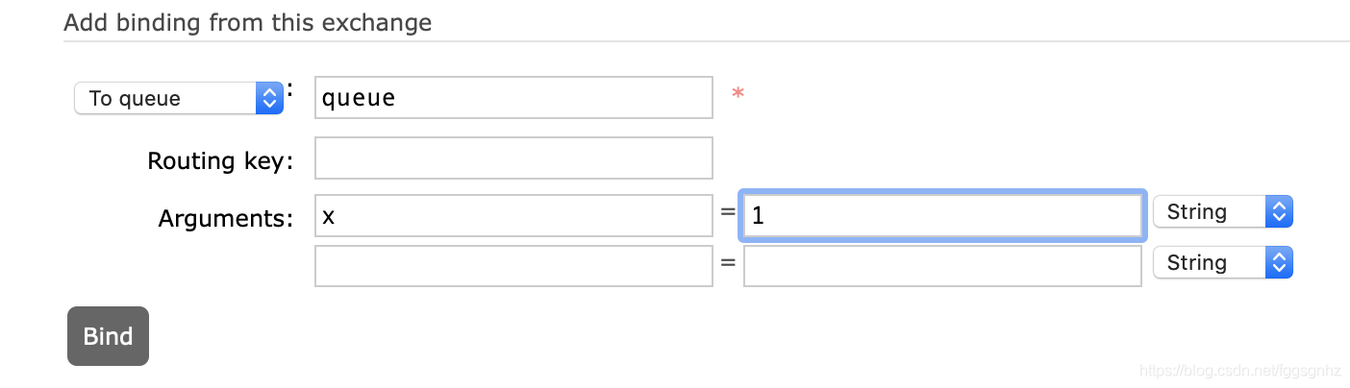Select the argument name field containing 'x'
Image resolution: width=1350 pixels, height=388 pixels.
(513, 215)
